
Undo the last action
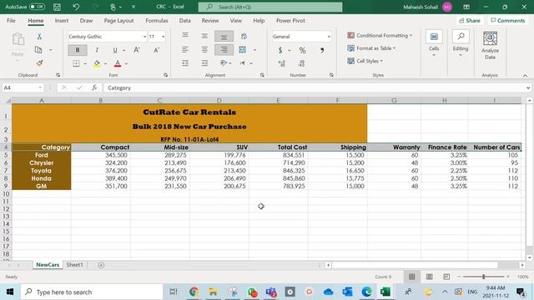(x=76, y=7)
